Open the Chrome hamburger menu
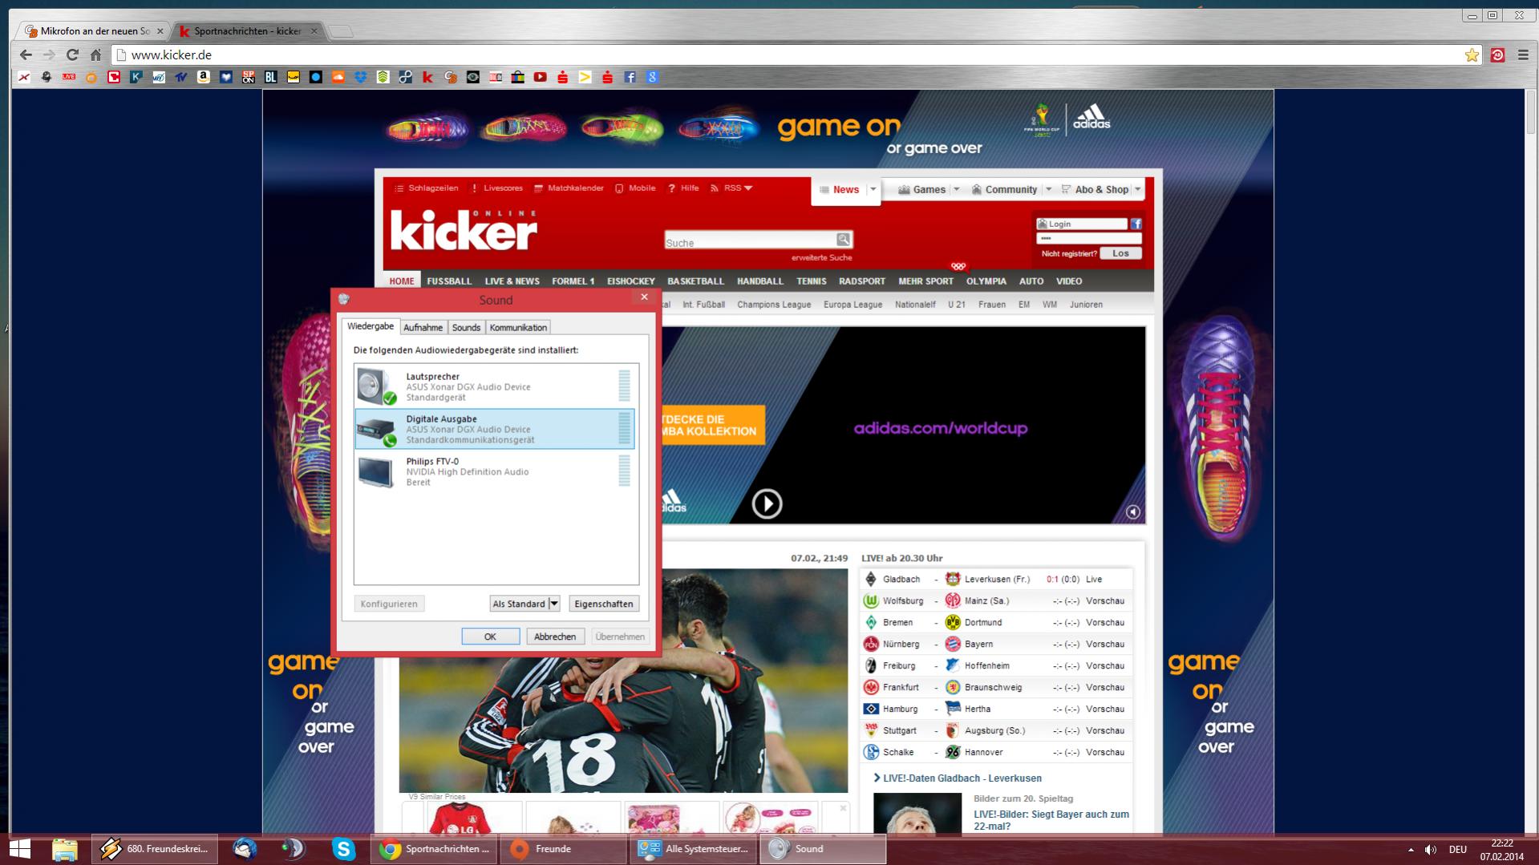The height and width of the screenshot is (865, 1539). coord(1523,55)
